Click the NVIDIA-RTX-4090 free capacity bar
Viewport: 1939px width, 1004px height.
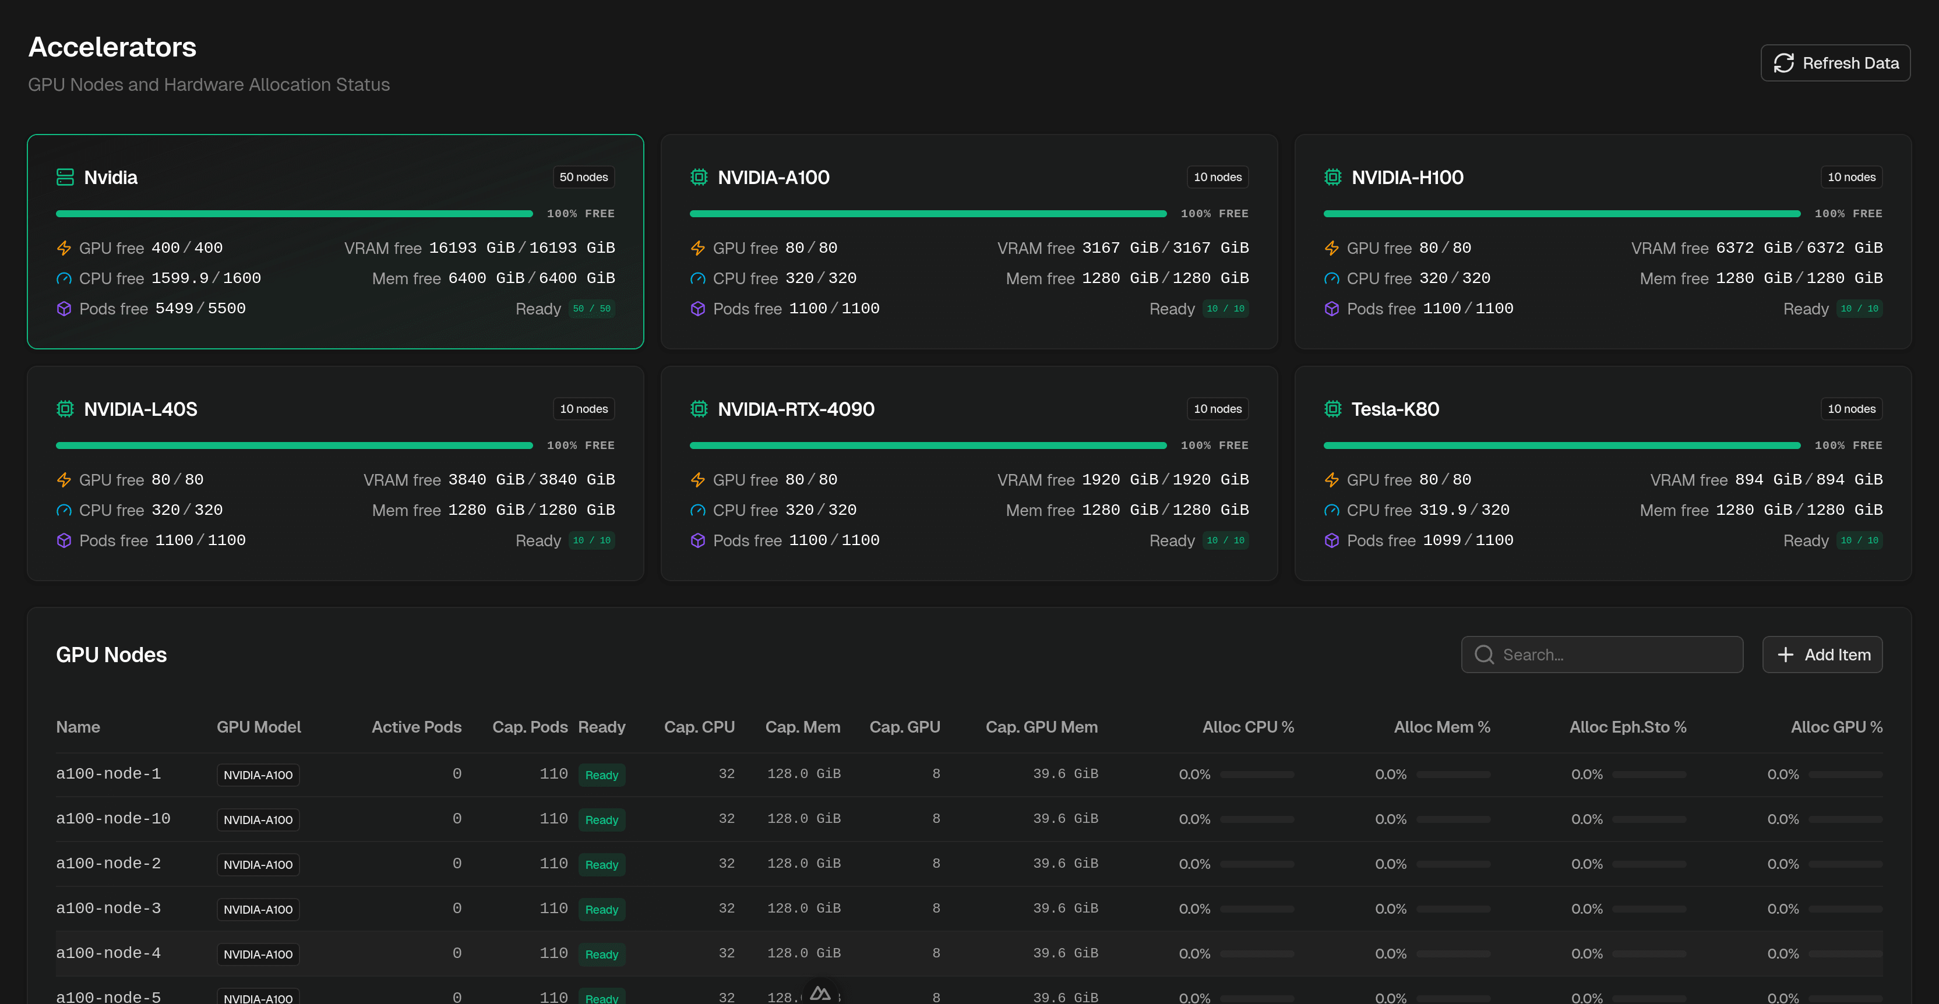[928, 446]
